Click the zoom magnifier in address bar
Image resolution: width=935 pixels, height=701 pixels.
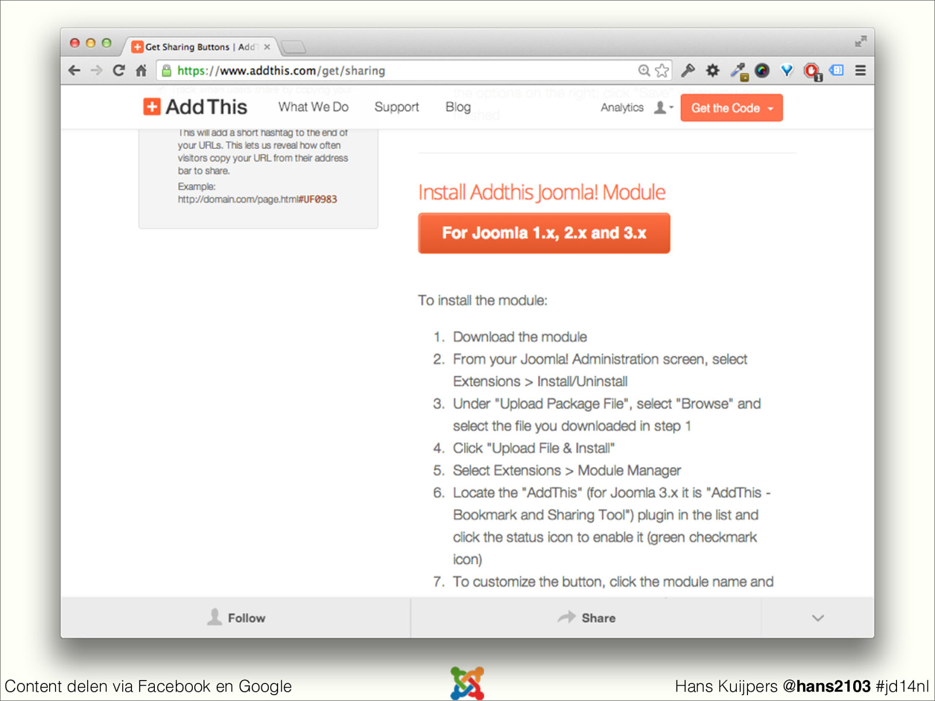tap(644, 71)
